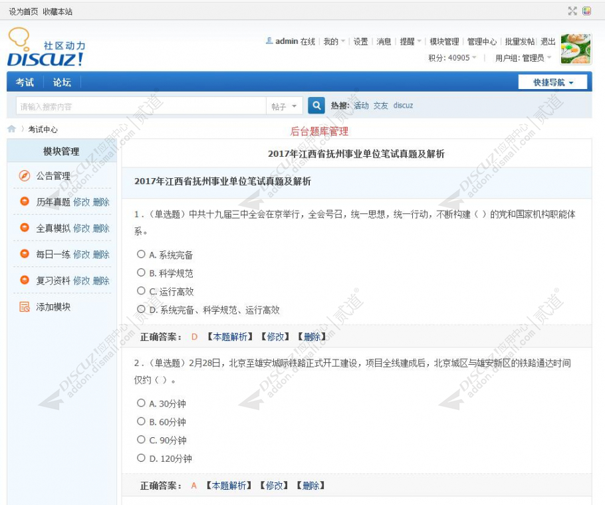The width and height of the screenshot is (605, 505).
Task: Click hot search term 交友
Action: tap(381, 105)
